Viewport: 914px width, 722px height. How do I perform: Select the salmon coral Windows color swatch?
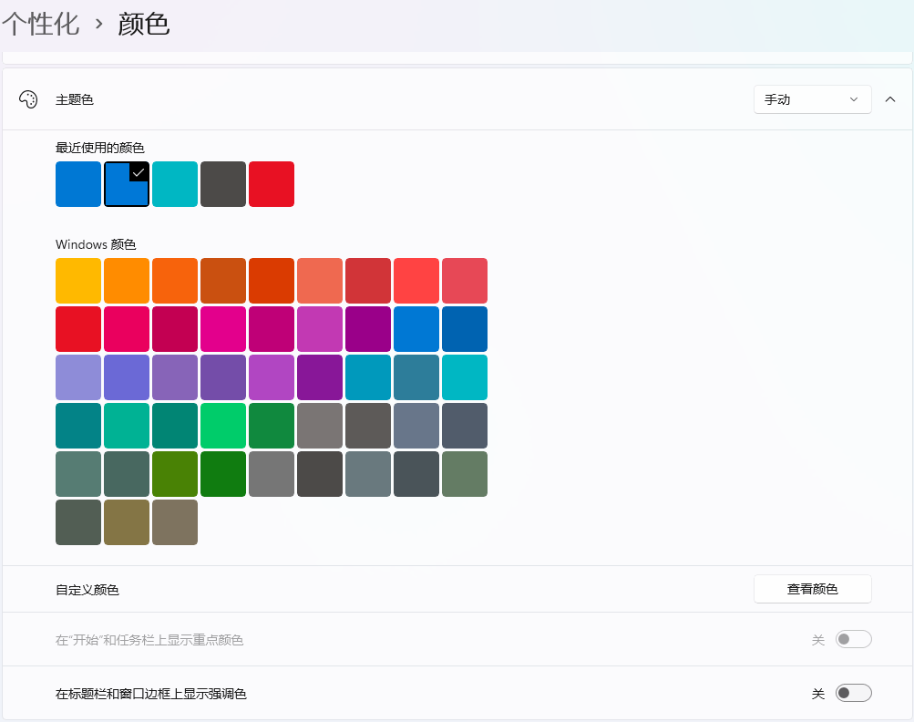pyautogui.click(x=320, y=281)
